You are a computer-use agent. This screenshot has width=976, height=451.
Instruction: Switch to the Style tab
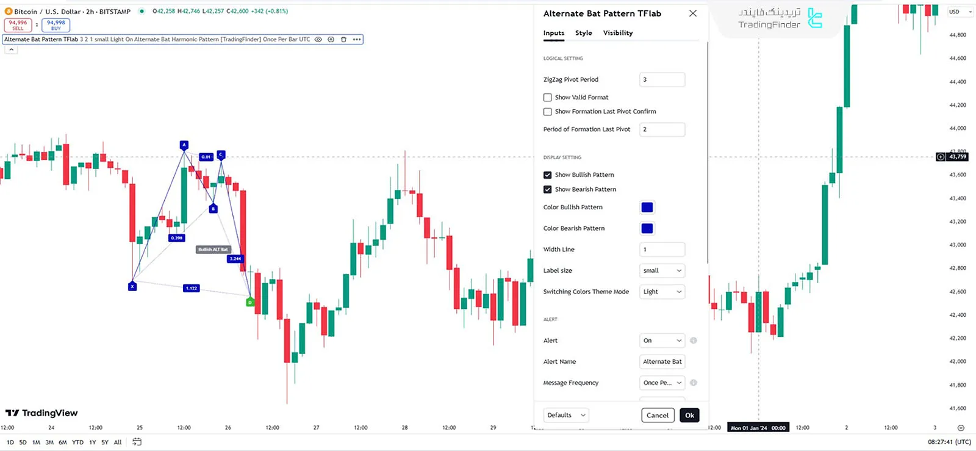(583, 33)
